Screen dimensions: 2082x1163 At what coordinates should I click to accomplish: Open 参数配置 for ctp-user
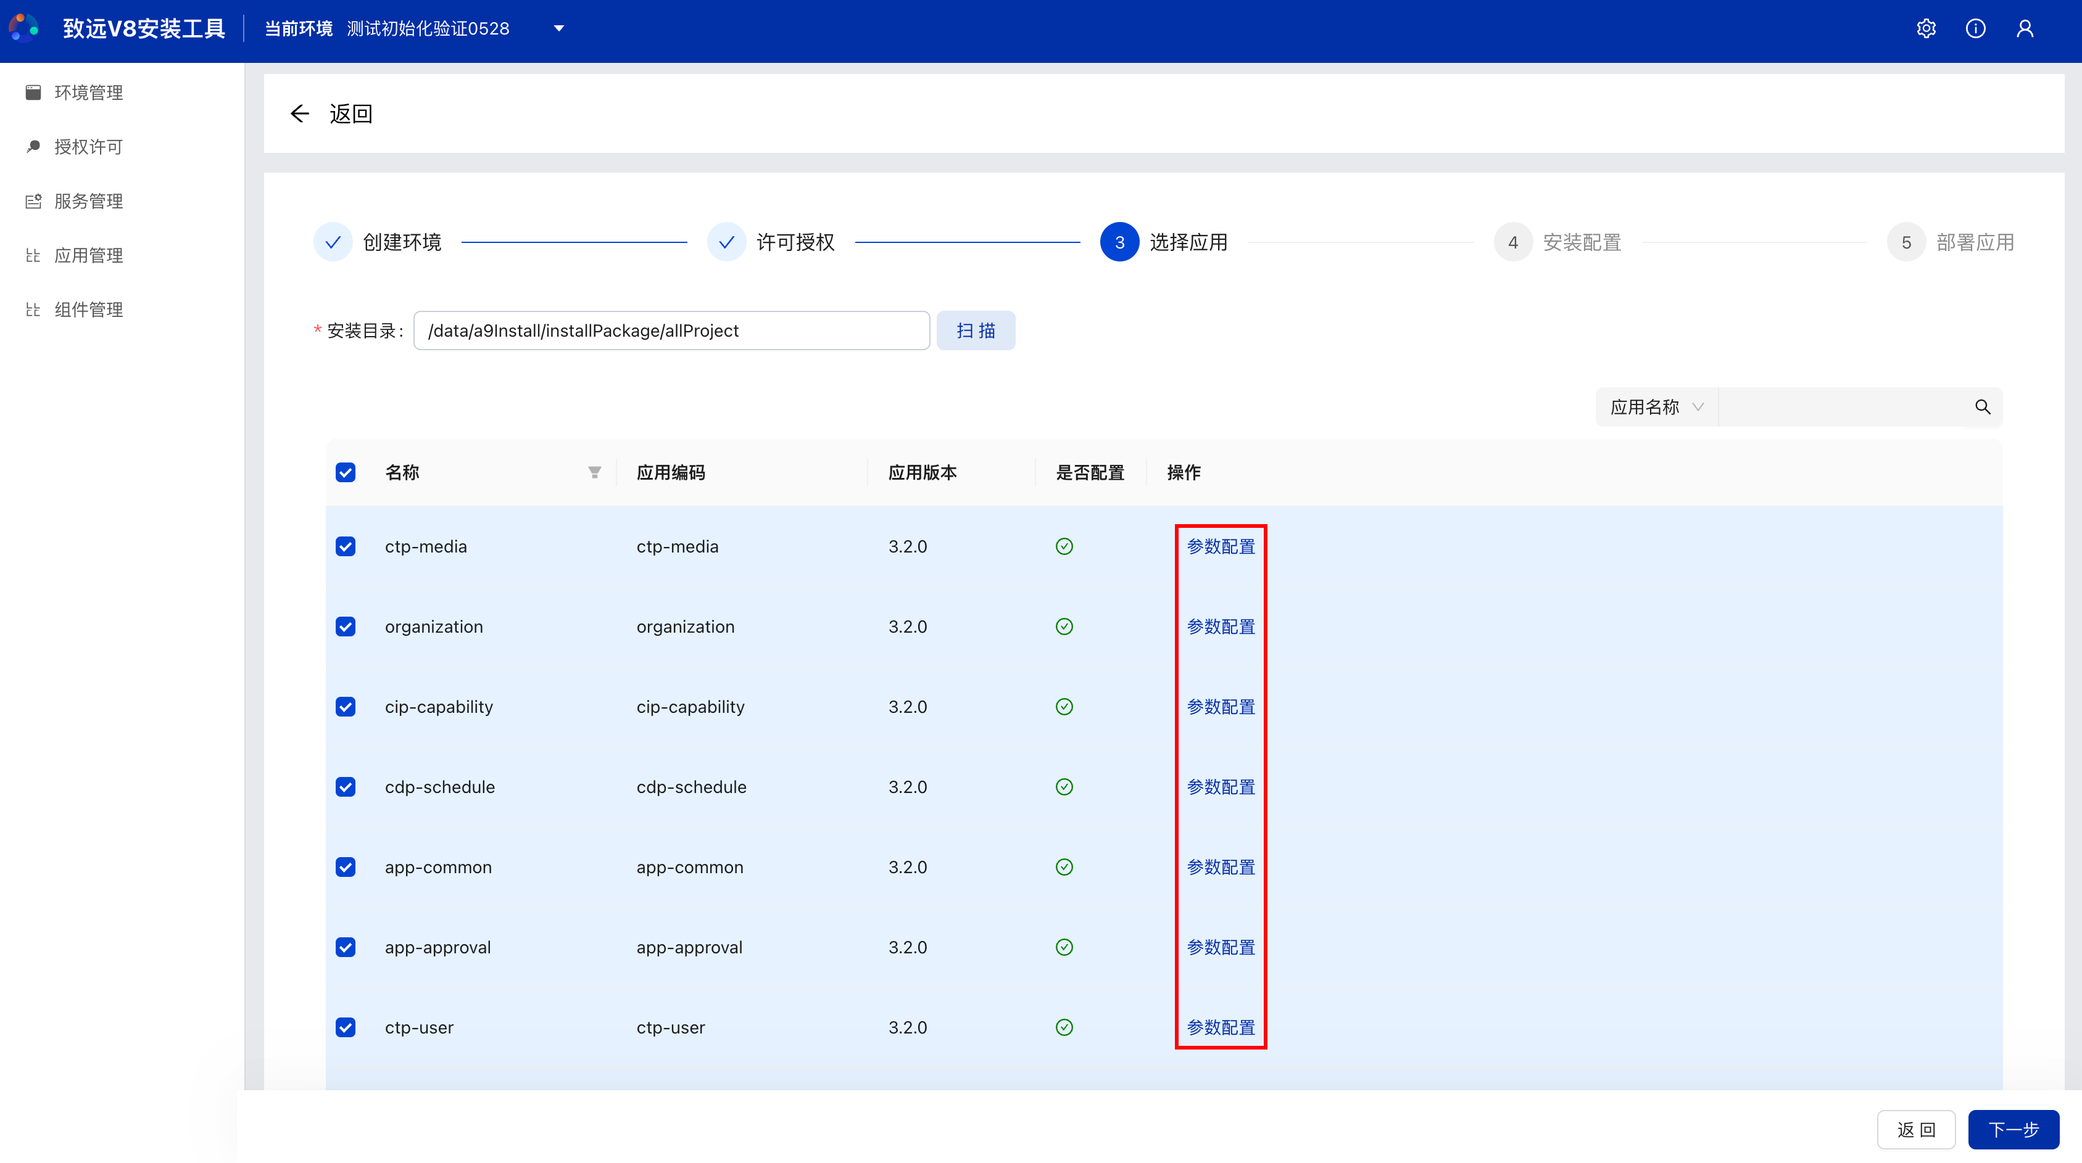(x=1221, y=1027)
